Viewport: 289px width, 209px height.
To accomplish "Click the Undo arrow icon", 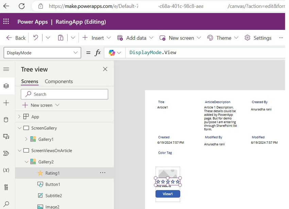I will tap(36, 38).
